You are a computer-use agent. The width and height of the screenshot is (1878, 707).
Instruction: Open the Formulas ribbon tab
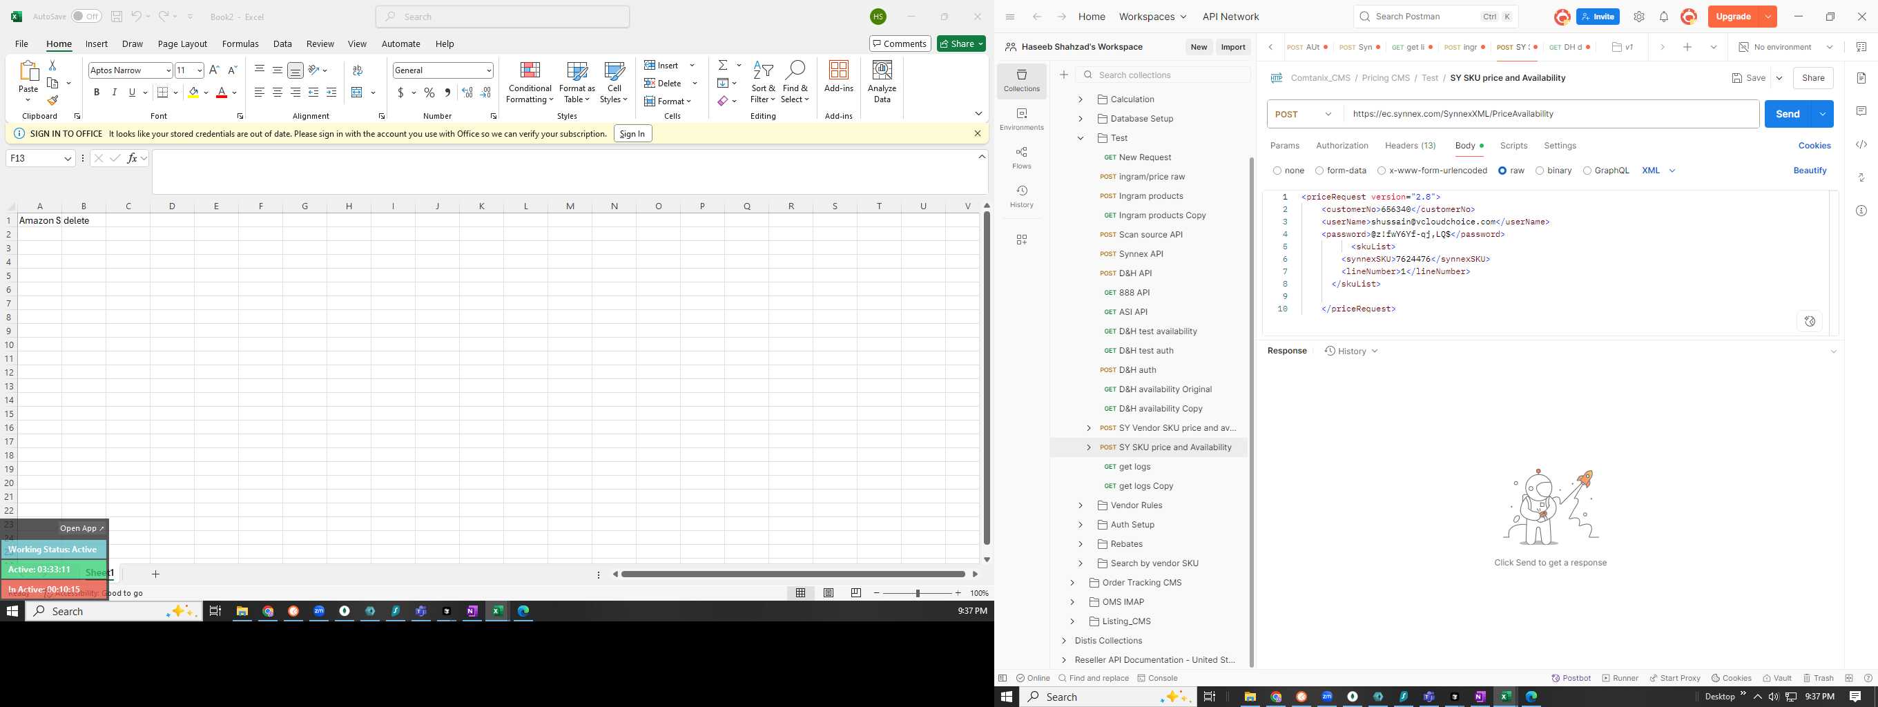[x=240, y=43]
